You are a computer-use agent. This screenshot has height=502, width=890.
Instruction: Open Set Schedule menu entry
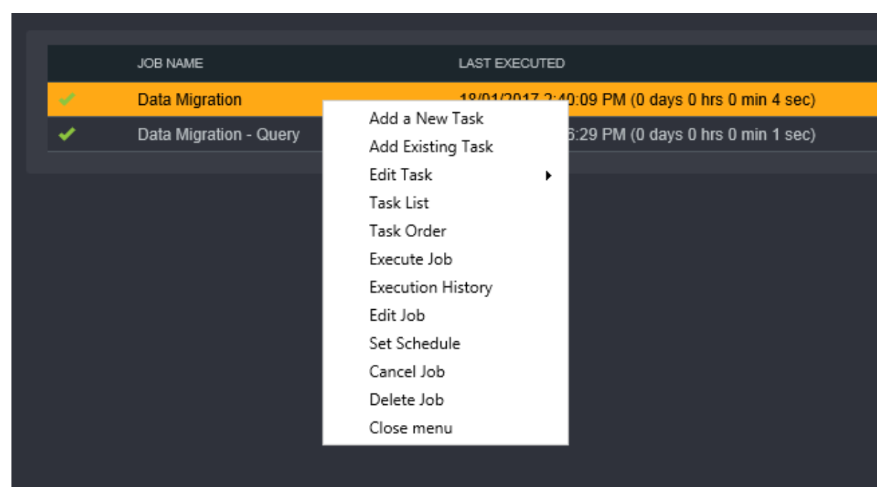[415, 343]
